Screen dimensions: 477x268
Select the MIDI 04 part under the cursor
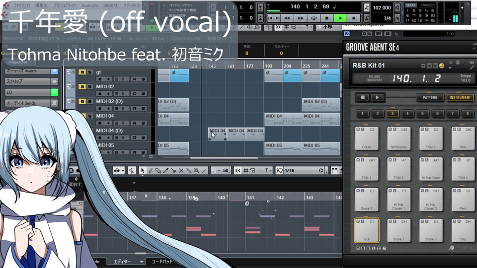click(217, 134)
